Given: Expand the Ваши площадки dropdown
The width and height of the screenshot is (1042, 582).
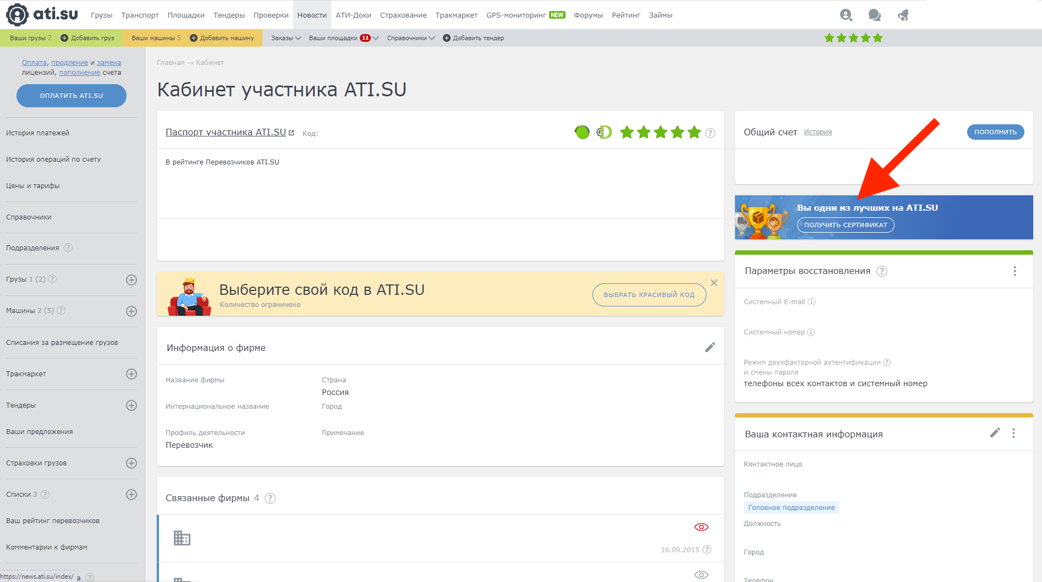Looking at the screenshot, I should (344, 38).
